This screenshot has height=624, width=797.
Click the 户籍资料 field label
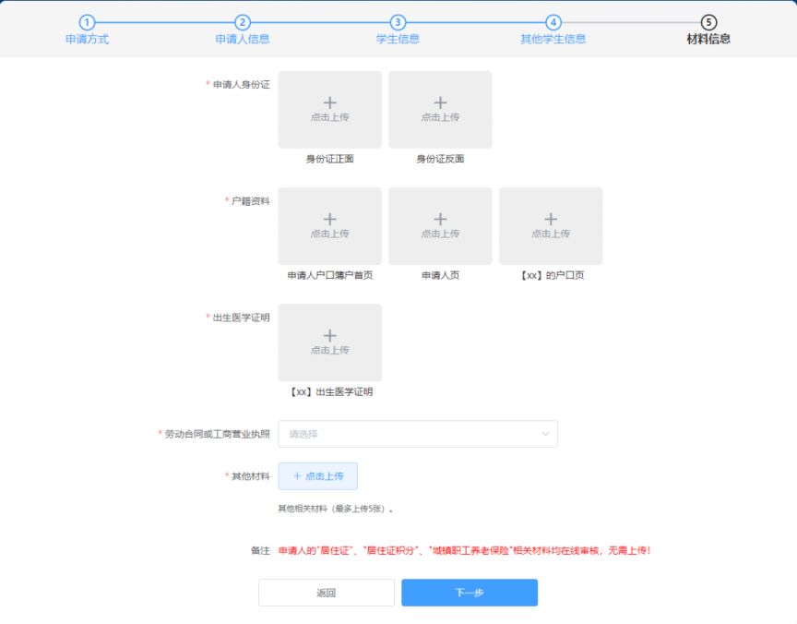(251, 201)
